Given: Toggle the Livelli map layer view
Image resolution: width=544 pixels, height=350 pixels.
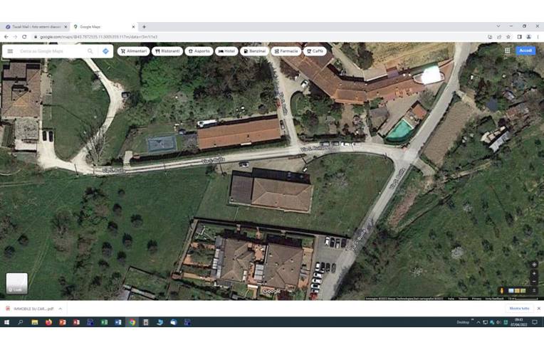Looking at the screenshot, I should pos(17,283).
